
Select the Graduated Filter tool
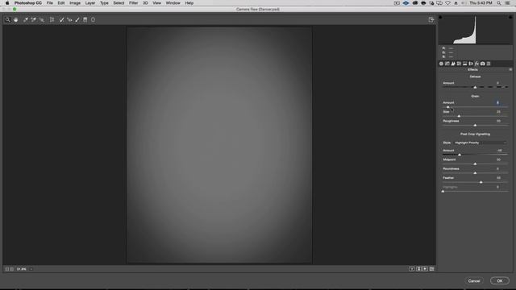click(85, 19)
